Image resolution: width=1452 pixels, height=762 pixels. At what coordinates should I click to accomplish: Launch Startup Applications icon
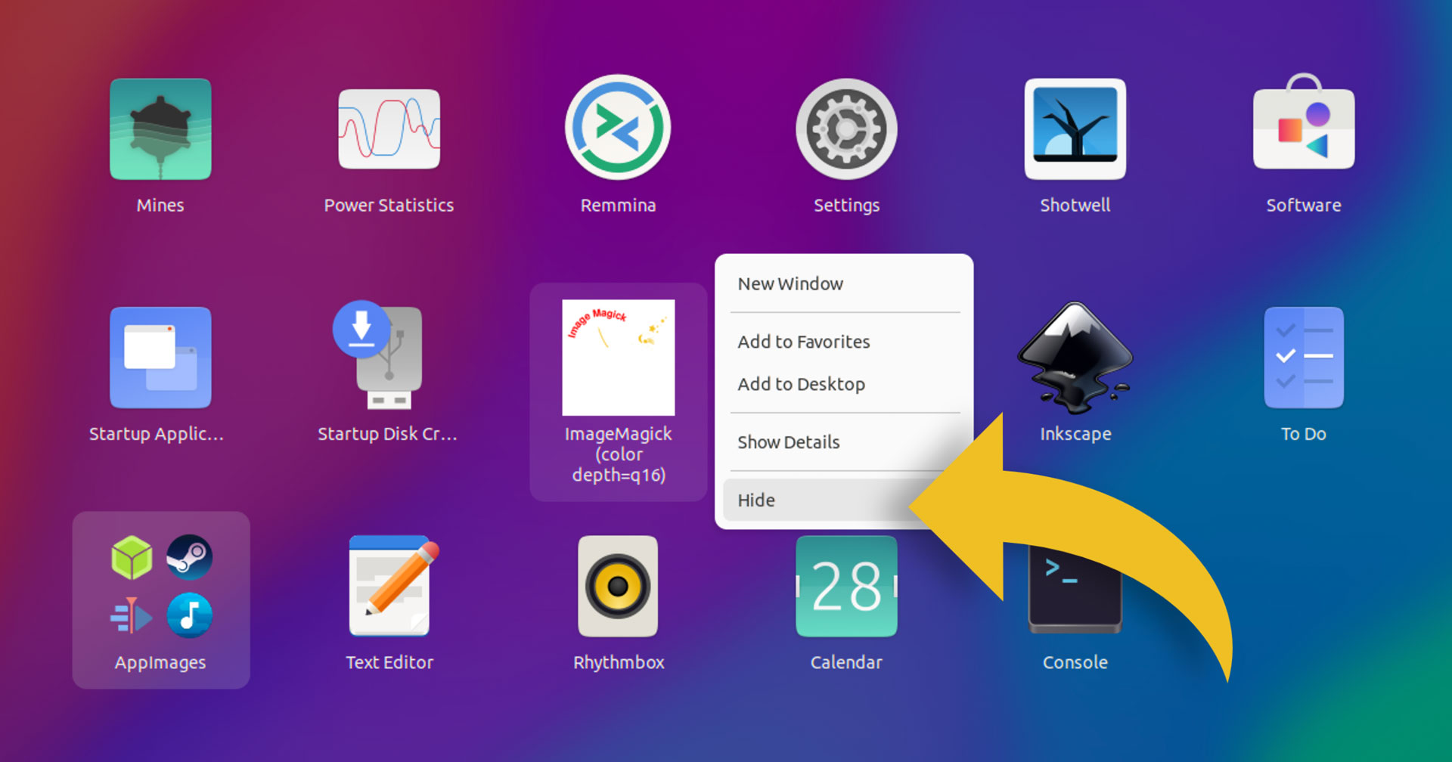[x=160, y=358]
